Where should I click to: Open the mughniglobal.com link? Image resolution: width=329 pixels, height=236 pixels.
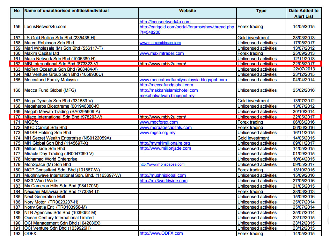click(163, 175)
